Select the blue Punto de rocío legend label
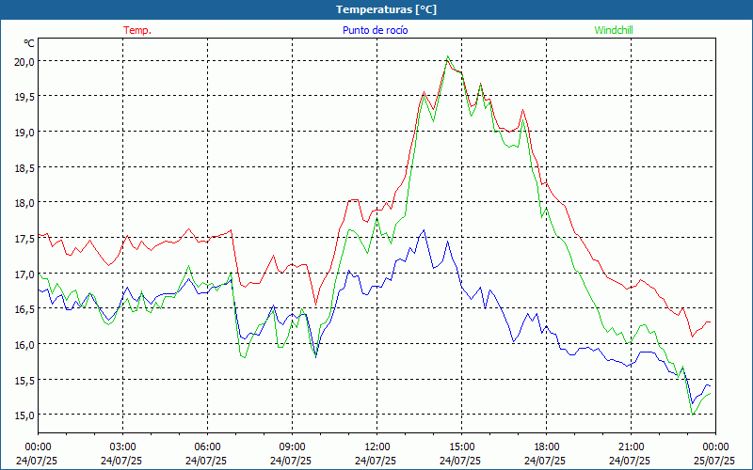This screenshot has width=753, height=470. 375,30
